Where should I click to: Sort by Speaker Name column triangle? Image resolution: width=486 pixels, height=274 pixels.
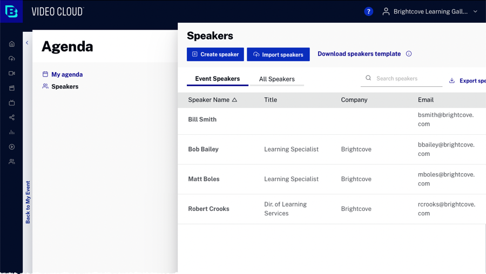[x=235, y=100]
